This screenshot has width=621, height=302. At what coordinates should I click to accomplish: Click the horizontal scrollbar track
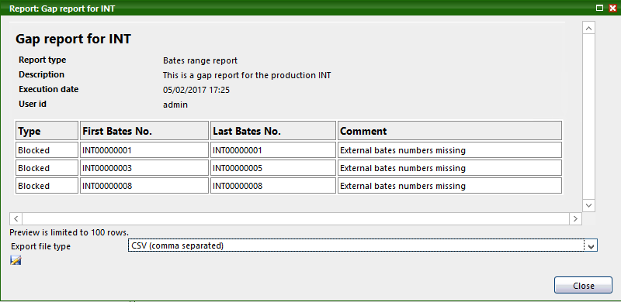(x=296, y=218)
